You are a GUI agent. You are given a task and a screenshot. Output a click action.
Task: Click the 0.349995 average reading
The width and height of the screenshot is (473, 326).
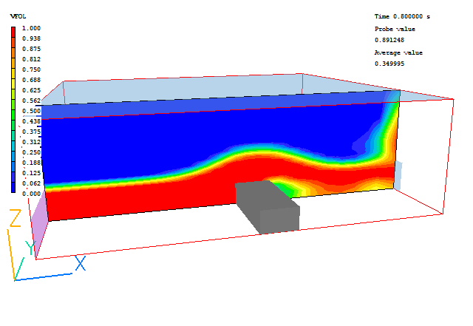[389, 64]
